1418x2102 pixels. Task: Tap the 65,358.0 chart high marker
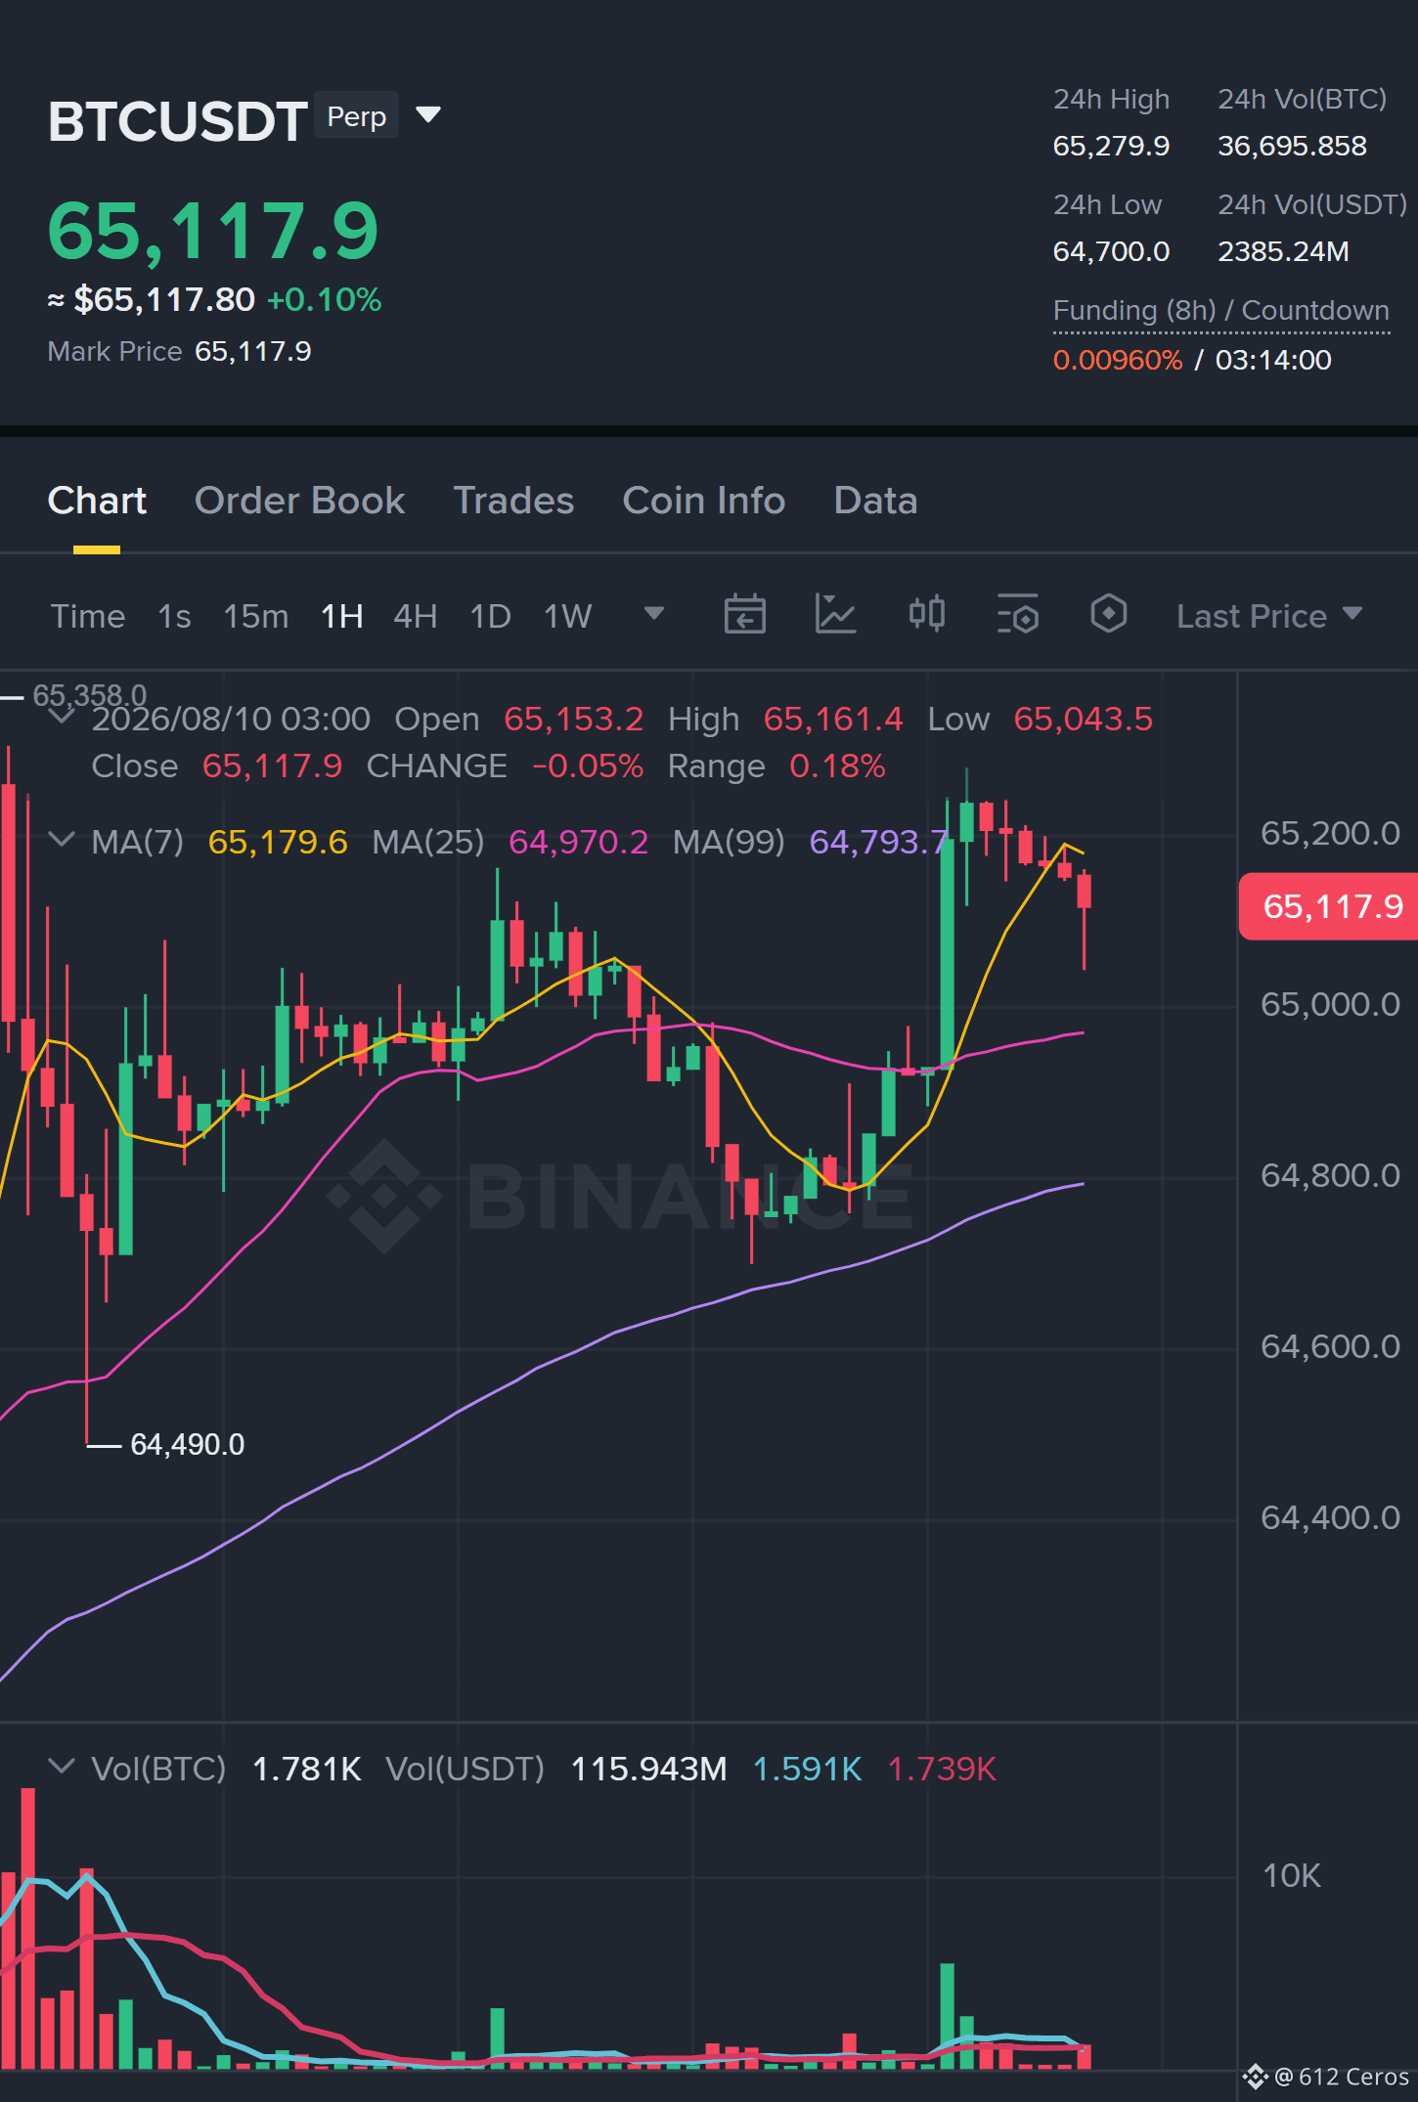[x=90, y=695]
